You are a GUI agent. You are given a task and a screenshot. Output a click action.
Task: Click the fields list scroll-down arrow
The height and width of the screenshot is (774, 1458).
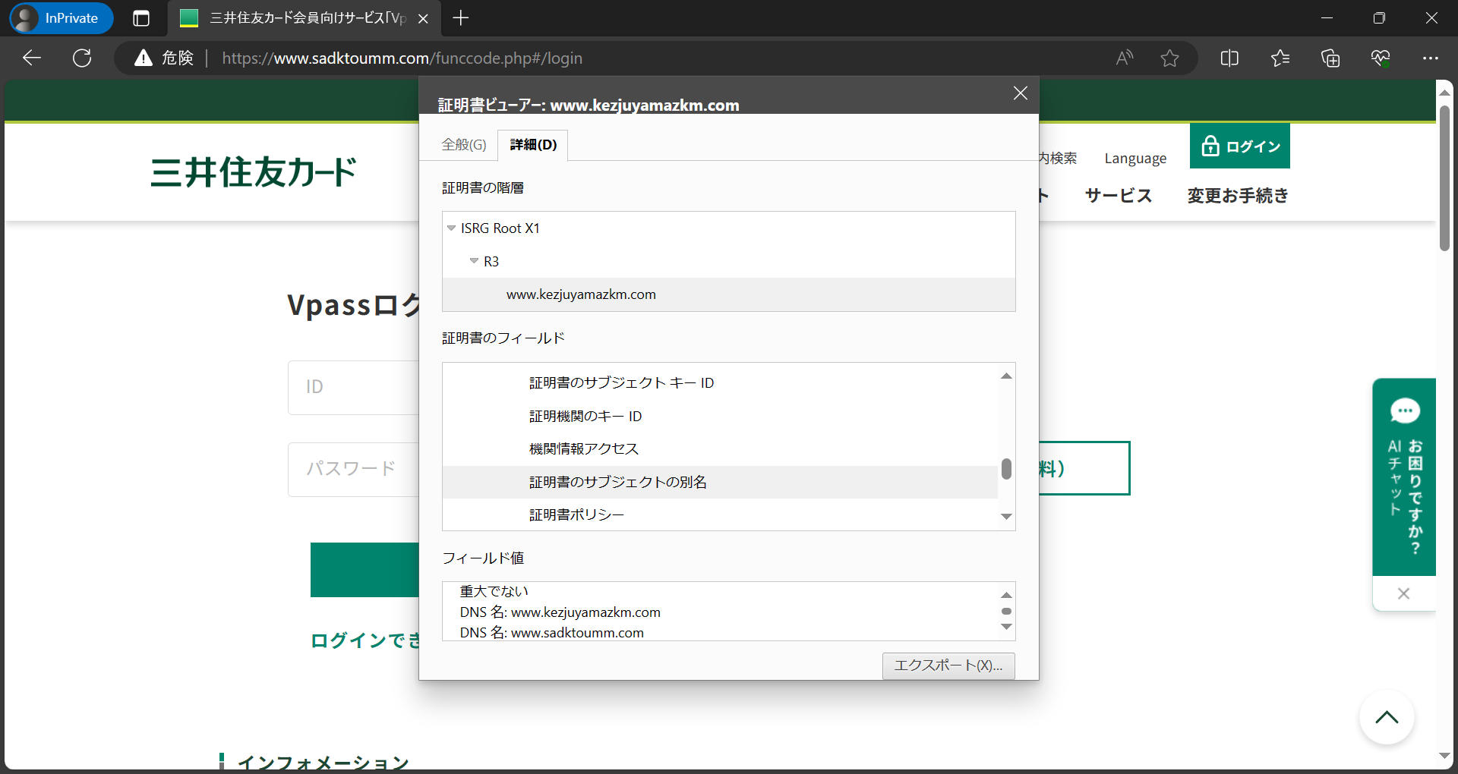pos(1006,517)
